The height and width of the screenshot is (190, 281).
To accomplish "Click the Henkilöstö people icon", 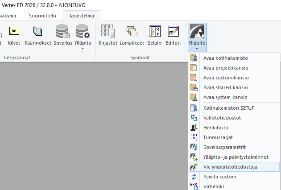I will (x=194, y=128).
